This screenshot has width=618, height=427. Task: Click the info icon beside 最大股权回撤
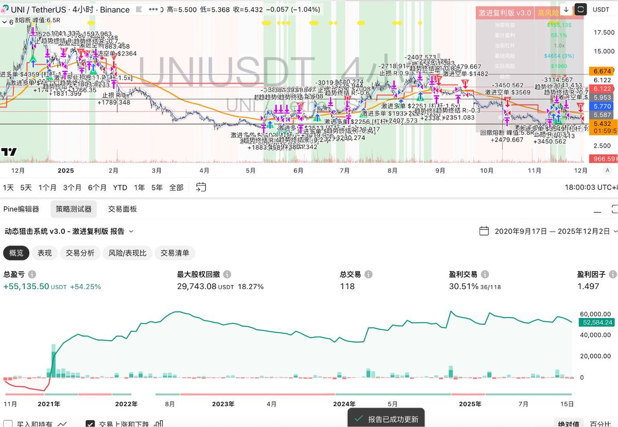pyautogui.click(x=227, y=275)
